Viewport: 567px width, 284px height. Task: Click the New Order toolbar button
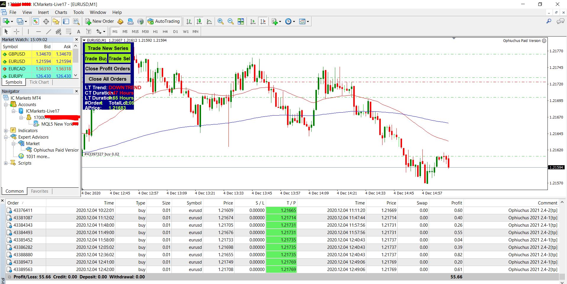pyautogui.click(x=100, y=21)
